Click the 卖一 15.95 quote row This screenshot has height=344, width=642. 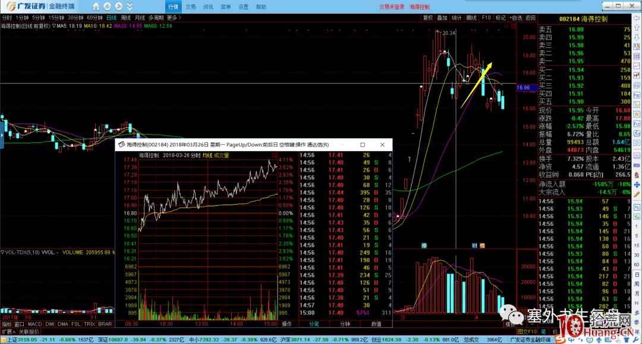[x=584, y=61]
